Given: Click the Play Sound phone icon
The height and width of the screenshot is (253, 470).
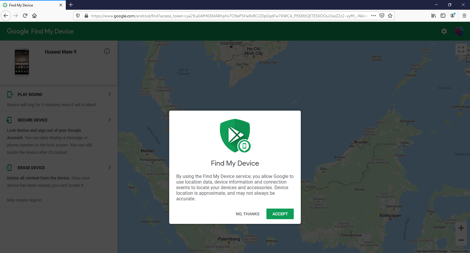Looking at the screenshot, I should click(x=10, y=94).
